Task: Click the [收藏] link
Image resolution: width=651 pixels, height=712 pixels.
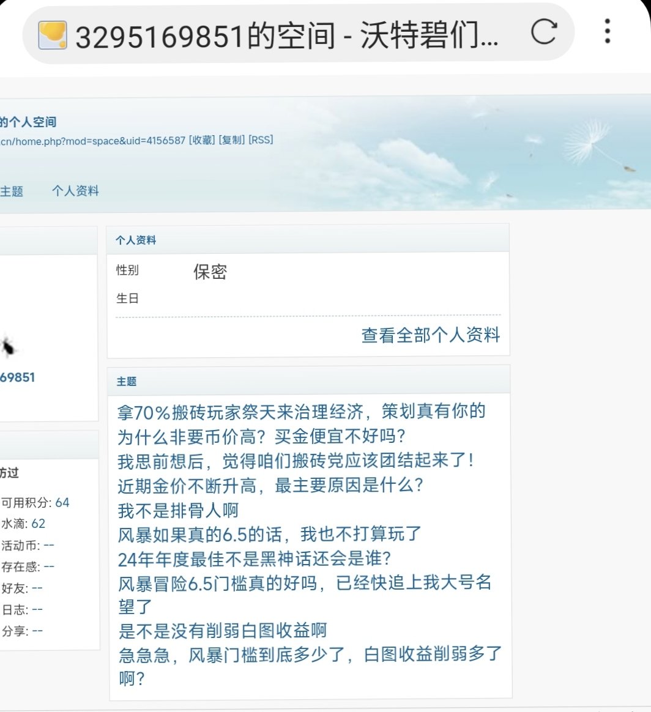Action: tap(202, 140)
